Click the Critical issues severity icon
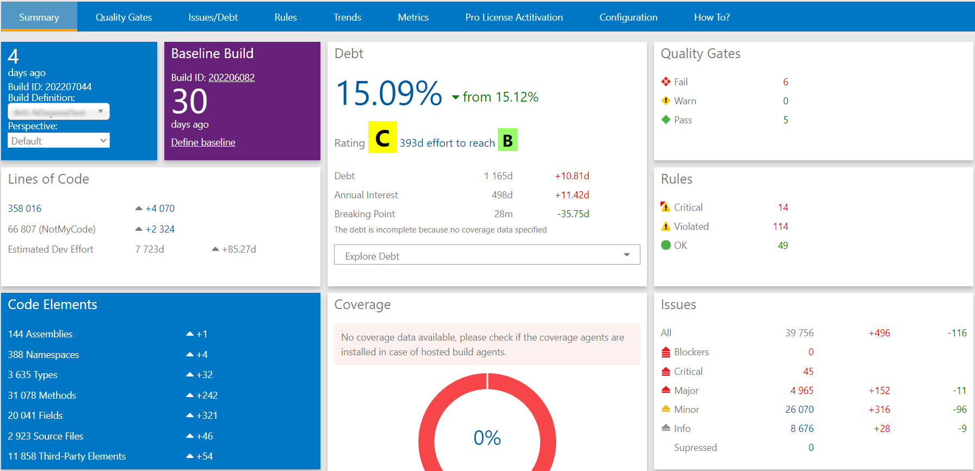The height and width of the screenshot is (471, 975). (x=666, y=372)
